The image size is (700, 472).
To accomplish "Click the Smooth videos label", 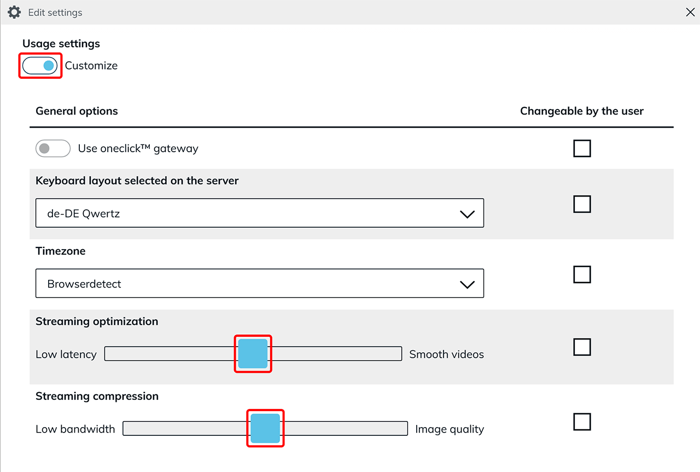I will pyautogui.click(x=446, y=354).
